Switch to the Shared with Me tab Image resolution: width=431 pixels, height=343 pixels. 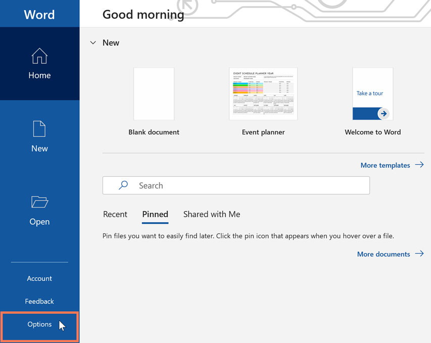pos(211,214)
